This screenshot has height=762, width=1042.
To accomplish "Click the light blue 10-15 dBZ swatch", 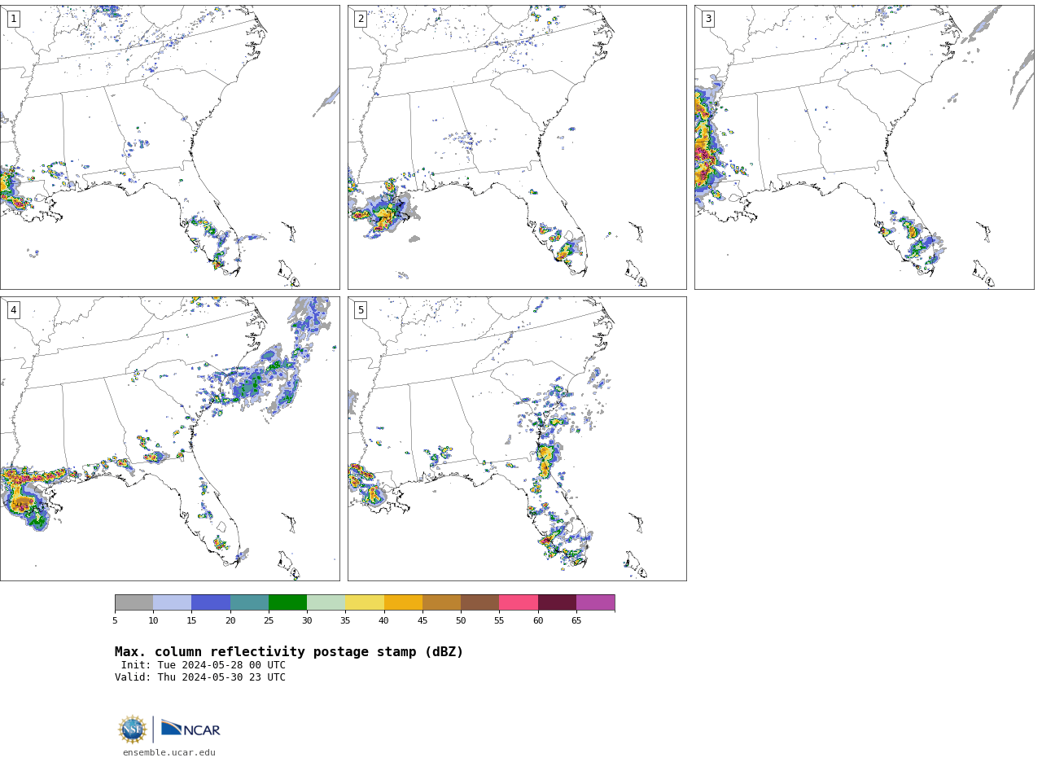I will coord(173,602).
